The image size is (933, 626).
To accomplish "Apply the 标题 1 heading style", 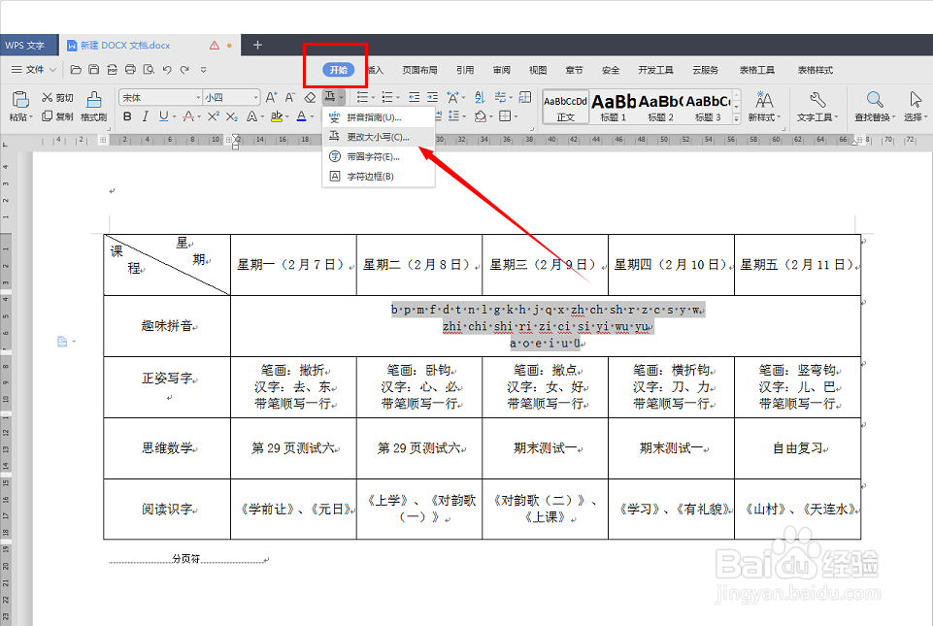I will [615, 101].
